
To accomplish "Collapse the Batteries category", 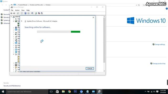I will [14, 21].
